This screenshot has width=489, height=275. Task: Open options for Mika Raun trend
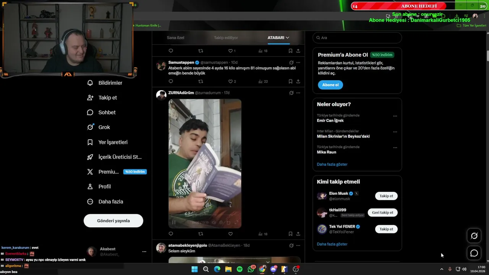pos(395,147)
